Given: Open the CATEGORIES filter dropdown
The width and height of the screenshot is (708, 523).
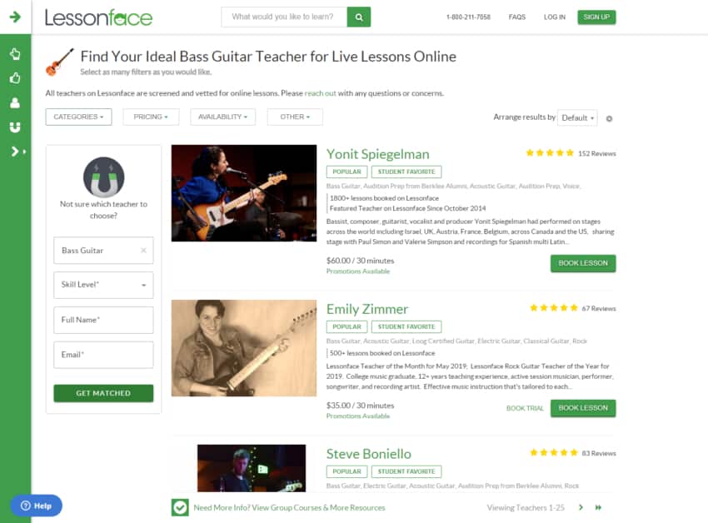Looking at the screenshot, I should click(78, 117).
